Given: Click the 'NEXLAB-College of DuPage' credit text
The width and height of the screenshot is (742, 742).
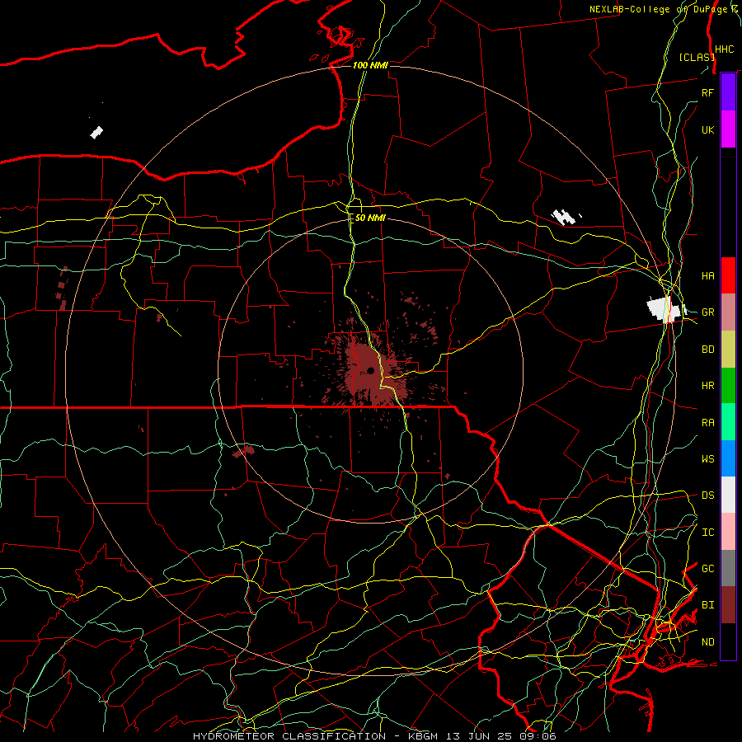Looking at the screenshot, I should (x=660, y=9).
